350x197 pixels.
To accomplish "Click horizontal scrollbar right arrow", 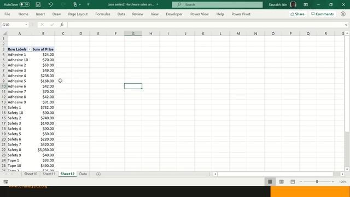I will pos(342,174).
